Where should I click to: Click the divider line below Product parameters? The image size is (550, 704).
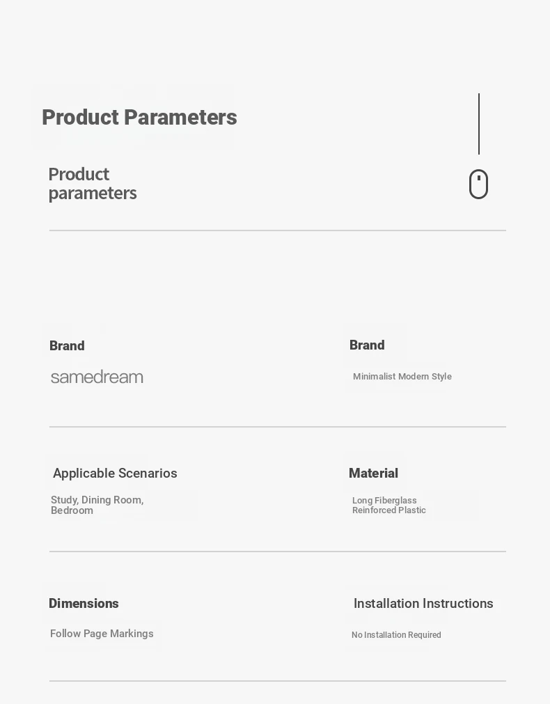[278, 230]
